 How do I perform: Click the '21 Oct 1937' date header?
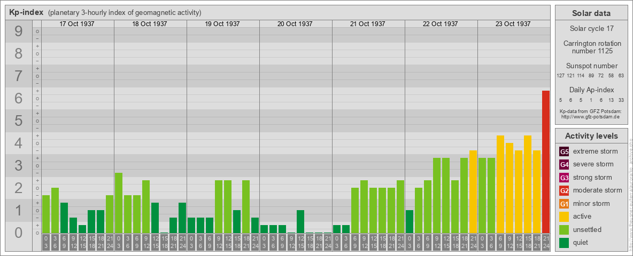coord(367,24)
